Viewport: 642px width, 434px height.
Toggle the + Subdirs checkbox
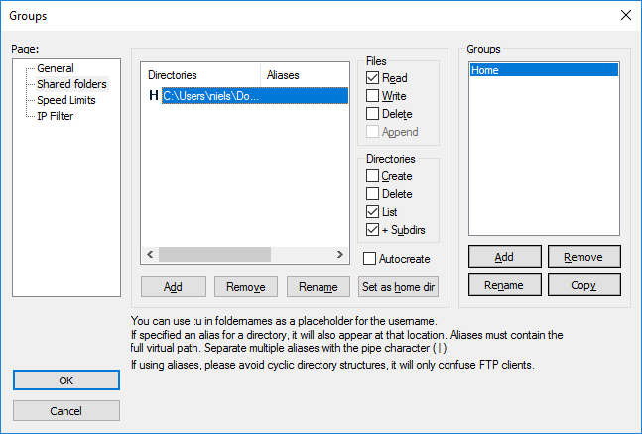[x=373, y=230]
